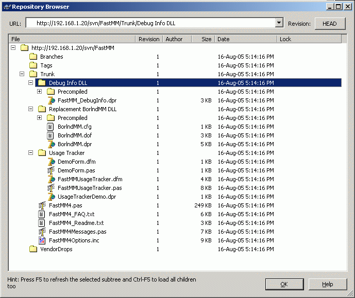Click the Tags folder icon
The width and height of the screenshot is (355, 298).
pos(33,65)
